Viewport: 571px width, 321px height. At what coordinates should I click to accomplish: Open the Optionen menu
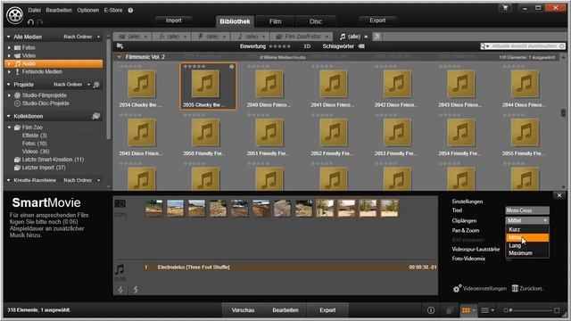(x=87, y=10)
